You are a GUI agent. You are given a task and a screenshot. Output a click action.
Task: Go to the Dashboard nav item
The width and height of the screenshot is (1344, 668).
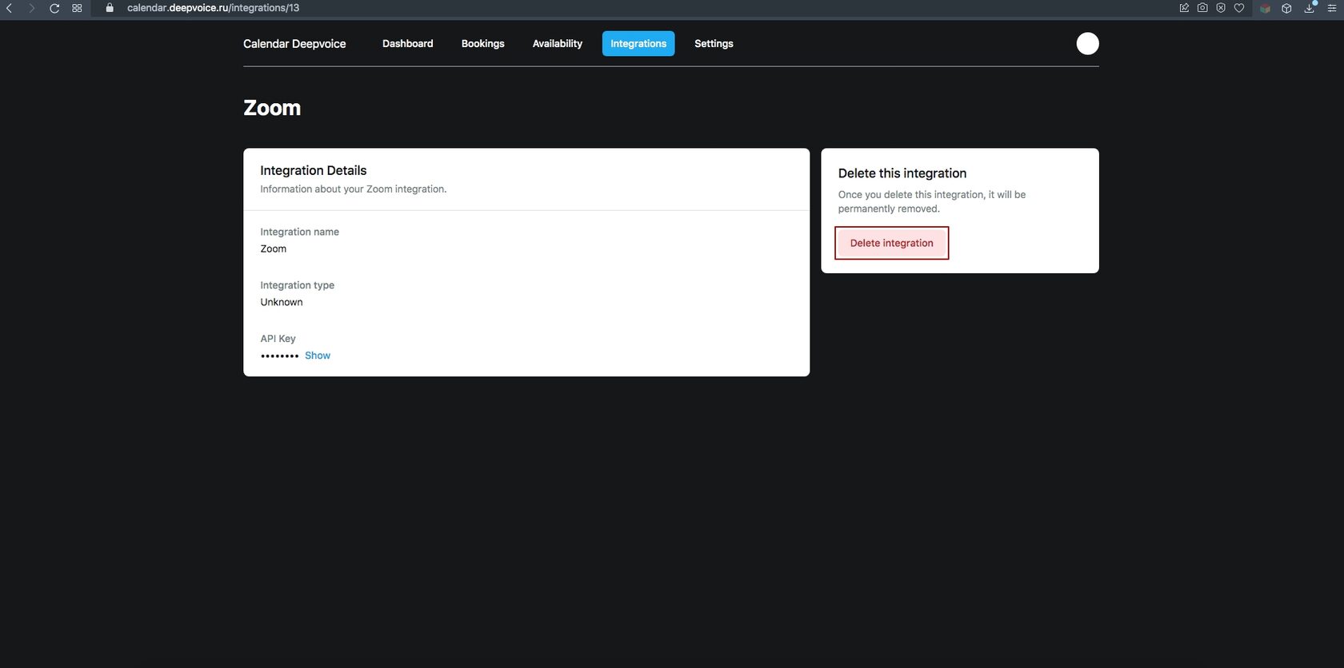click(x=408, y=44)
